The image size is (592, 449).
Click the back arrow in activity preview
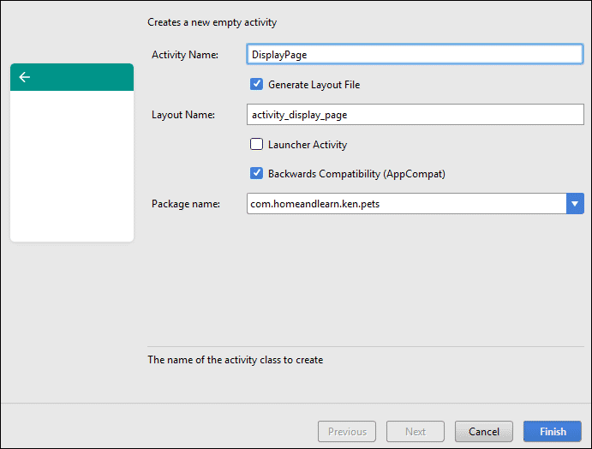click(24, 77)
